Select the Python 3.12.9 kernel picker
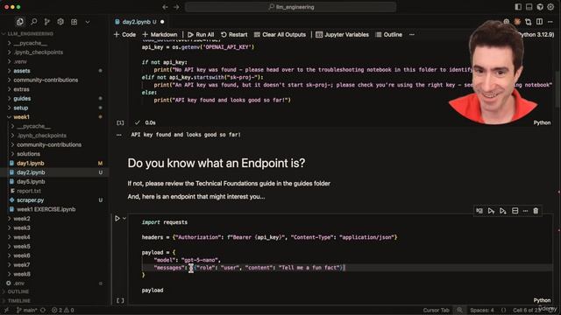This screenshot has height=315, width=561. [x=536, y=35]
